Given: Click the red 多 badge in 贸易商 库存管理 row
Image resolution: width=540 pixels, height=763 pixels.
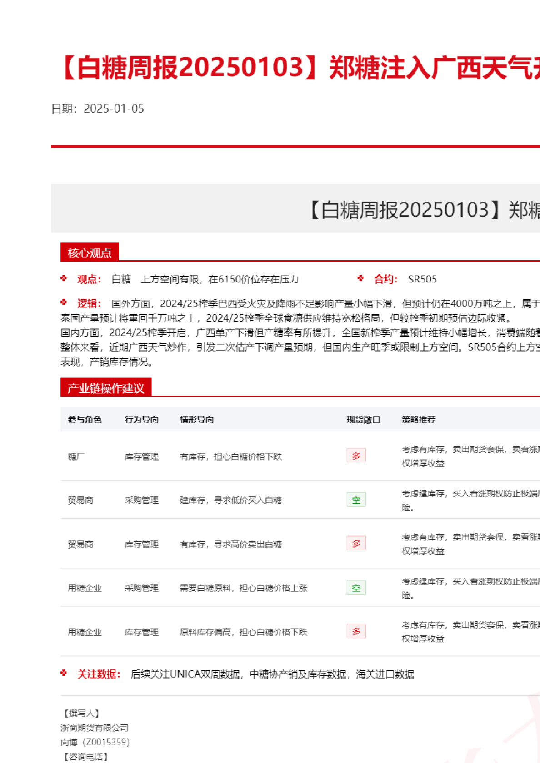Looking at the screenshot, I should 356,544.
